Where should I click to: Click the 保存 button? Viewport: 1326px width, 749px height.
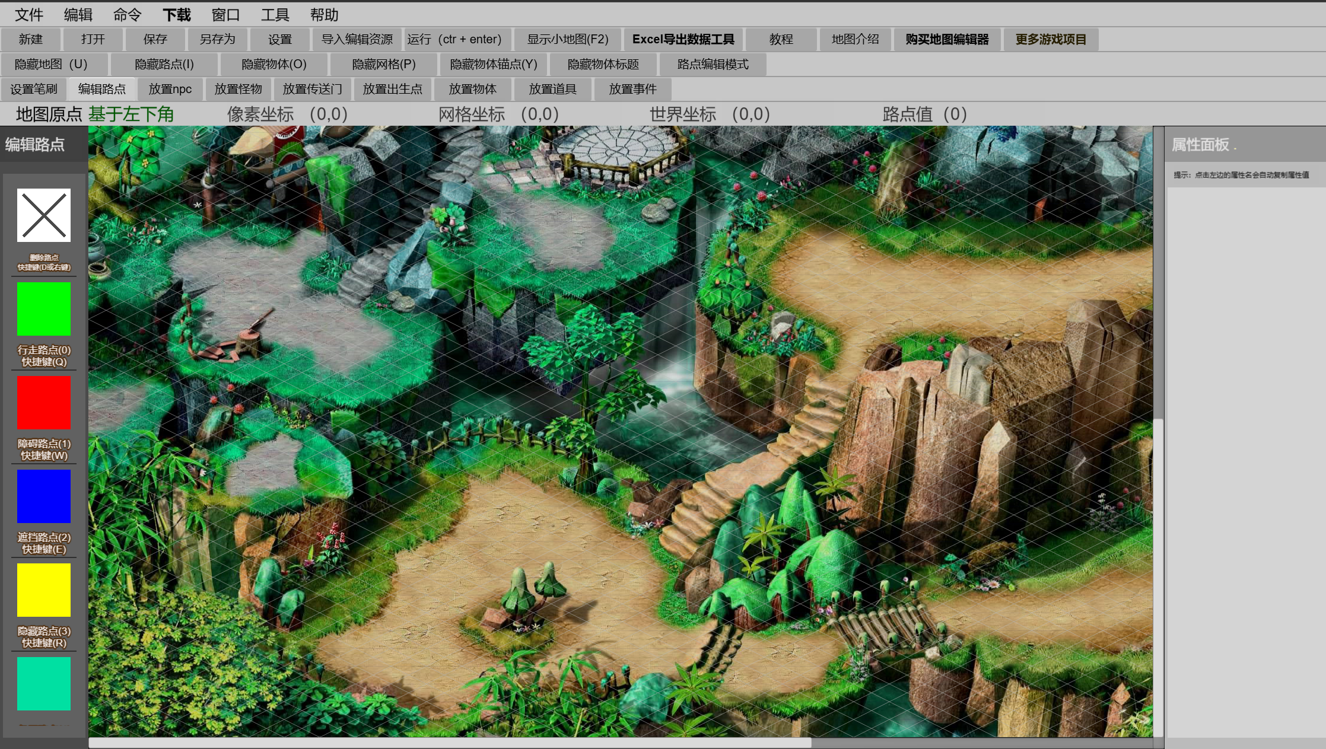pos(155,39)
